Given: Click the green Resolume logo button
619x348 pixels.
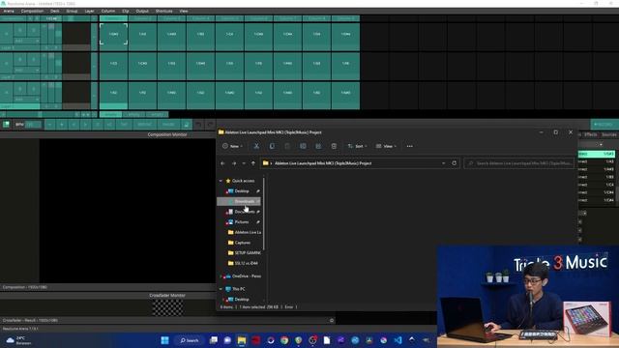Looking at the screenshot, I should tap(7, 125).
